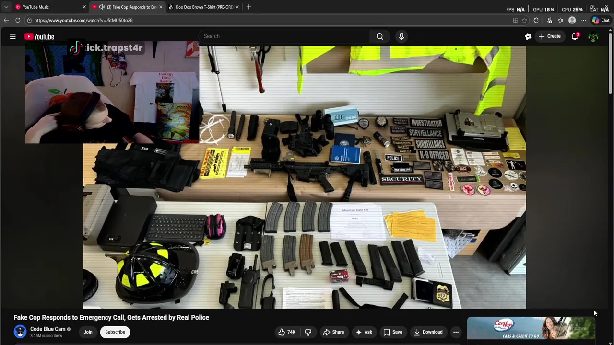
Task: Save the video to a playlist
Action: (393, 332)
